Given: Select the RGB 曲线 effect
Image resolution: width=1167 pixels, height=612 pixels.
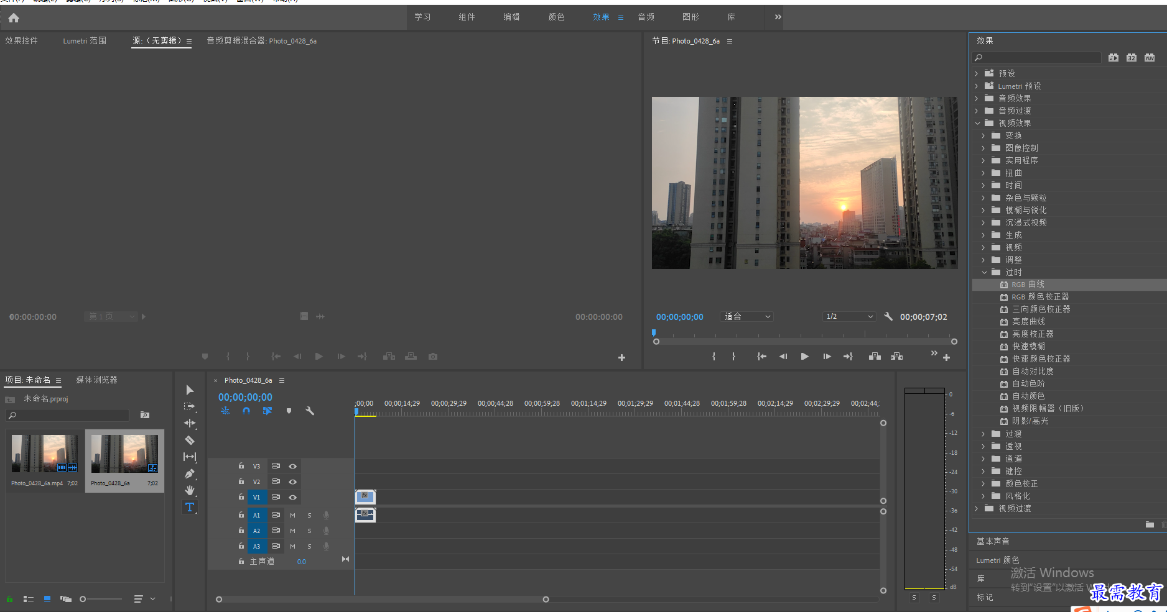Looking at the screenshot, I should [x=1028, y=285].
